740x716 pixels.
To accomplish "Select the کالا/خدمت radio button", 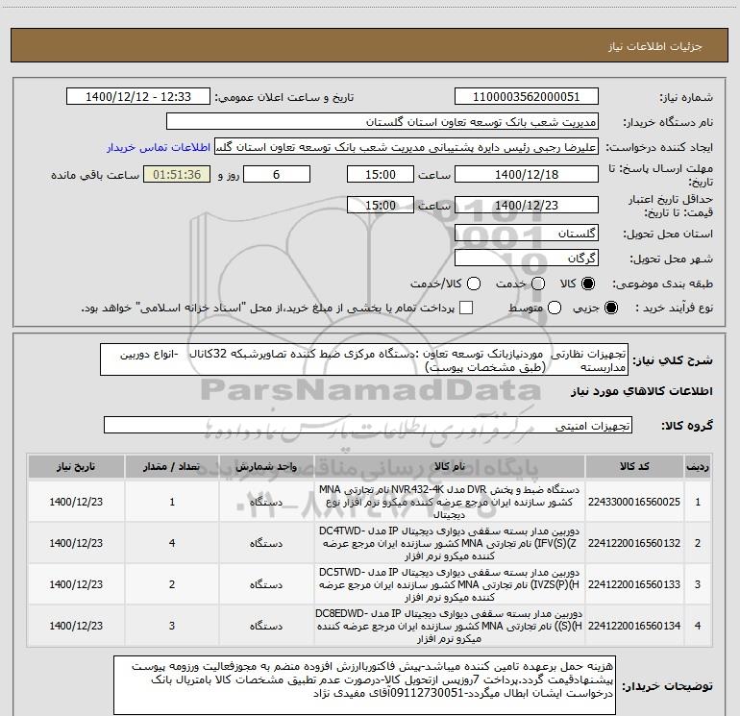I will pos(474,284).
